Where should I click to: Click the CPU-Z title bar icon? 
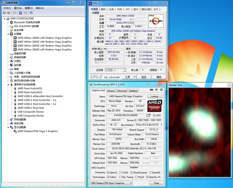90,3
